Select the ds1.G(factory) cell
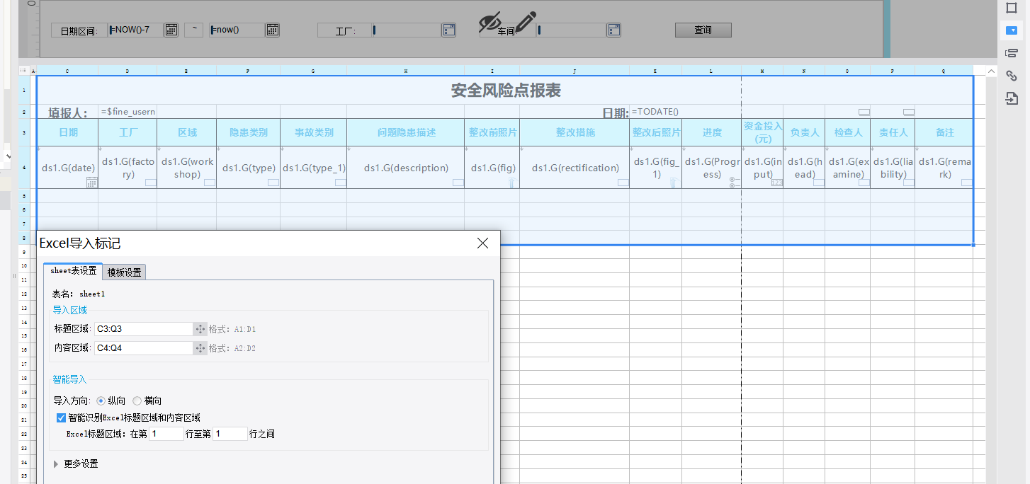Screen dimensions: 1030x484 click(x=128, y=168)
